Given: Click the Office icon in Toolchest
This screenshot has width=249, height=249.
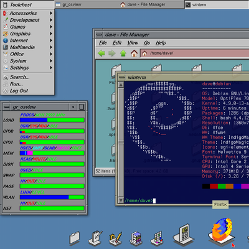Looking at the screenshot, I should [x=6, y=54].
